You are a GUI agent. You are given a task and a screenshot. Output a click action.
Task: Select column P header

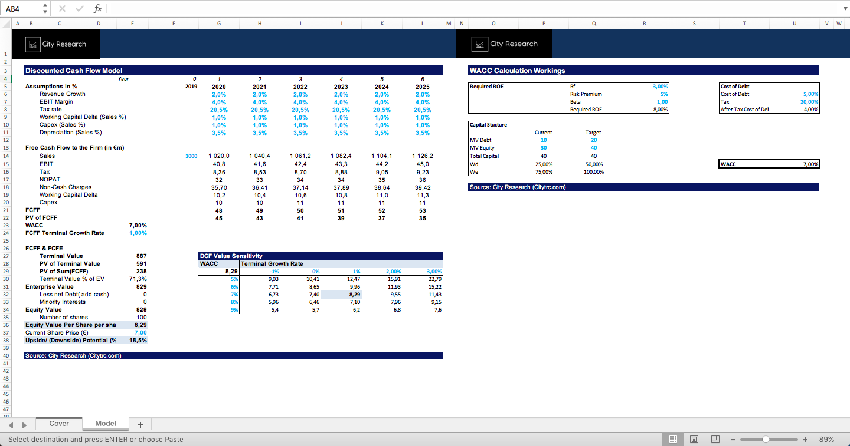[x=544, y=23]
